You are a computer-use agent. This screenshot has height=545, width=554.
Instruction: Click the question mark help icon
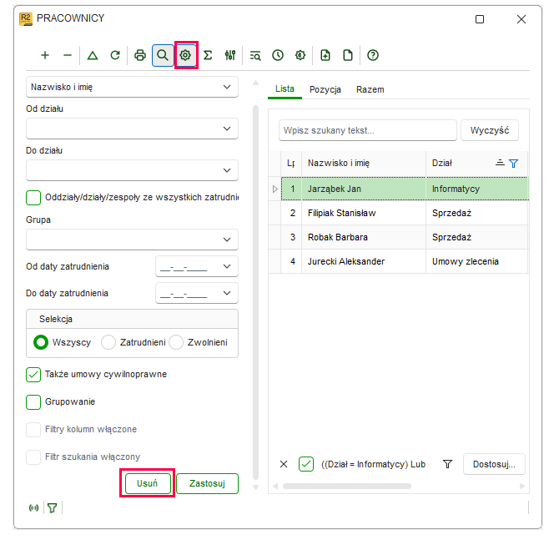[x=373, y=55]
